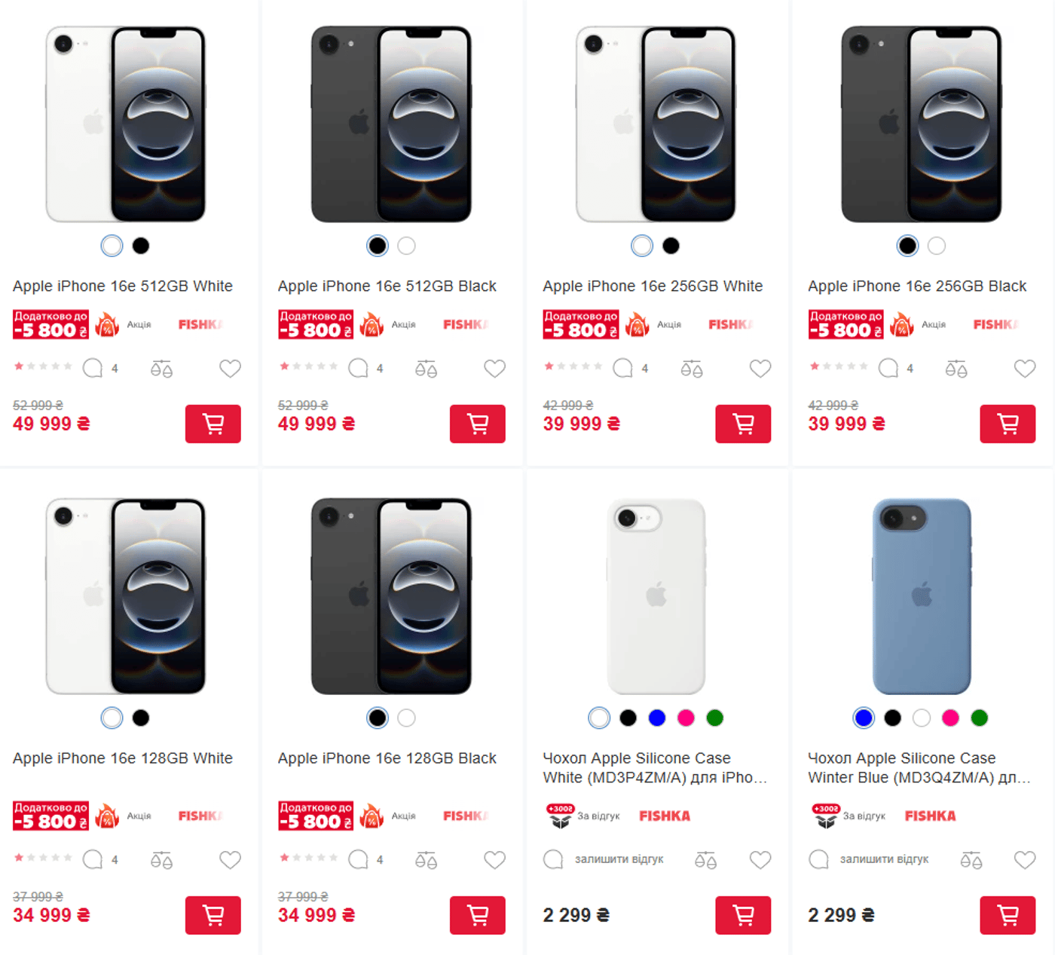Image resolution: width=1055 pixels, height=955 pixels.
Task: Open reviews via comment icon on 256GB White
Action: [x=622, y=367]
